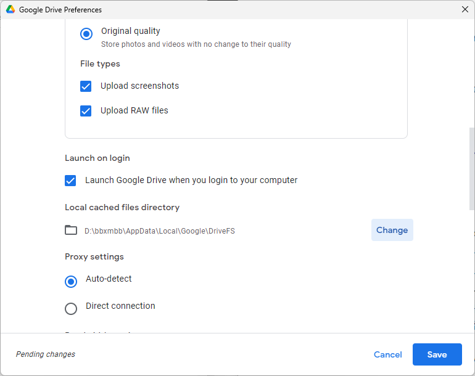Click the "Launch Google Drive when you login" label
This screenshot has width=475, height=376.
point(191,181)
